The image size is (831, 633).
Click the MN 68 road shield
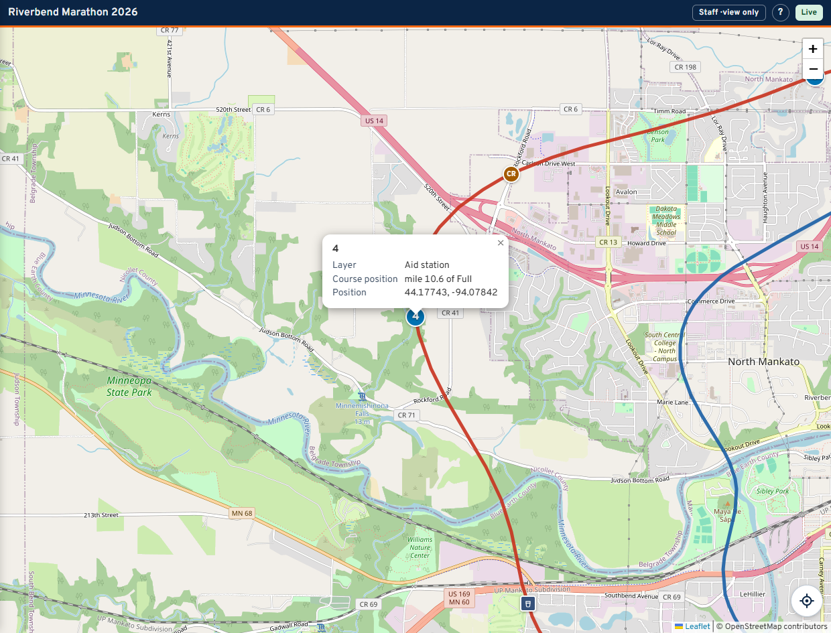(241, 513)
